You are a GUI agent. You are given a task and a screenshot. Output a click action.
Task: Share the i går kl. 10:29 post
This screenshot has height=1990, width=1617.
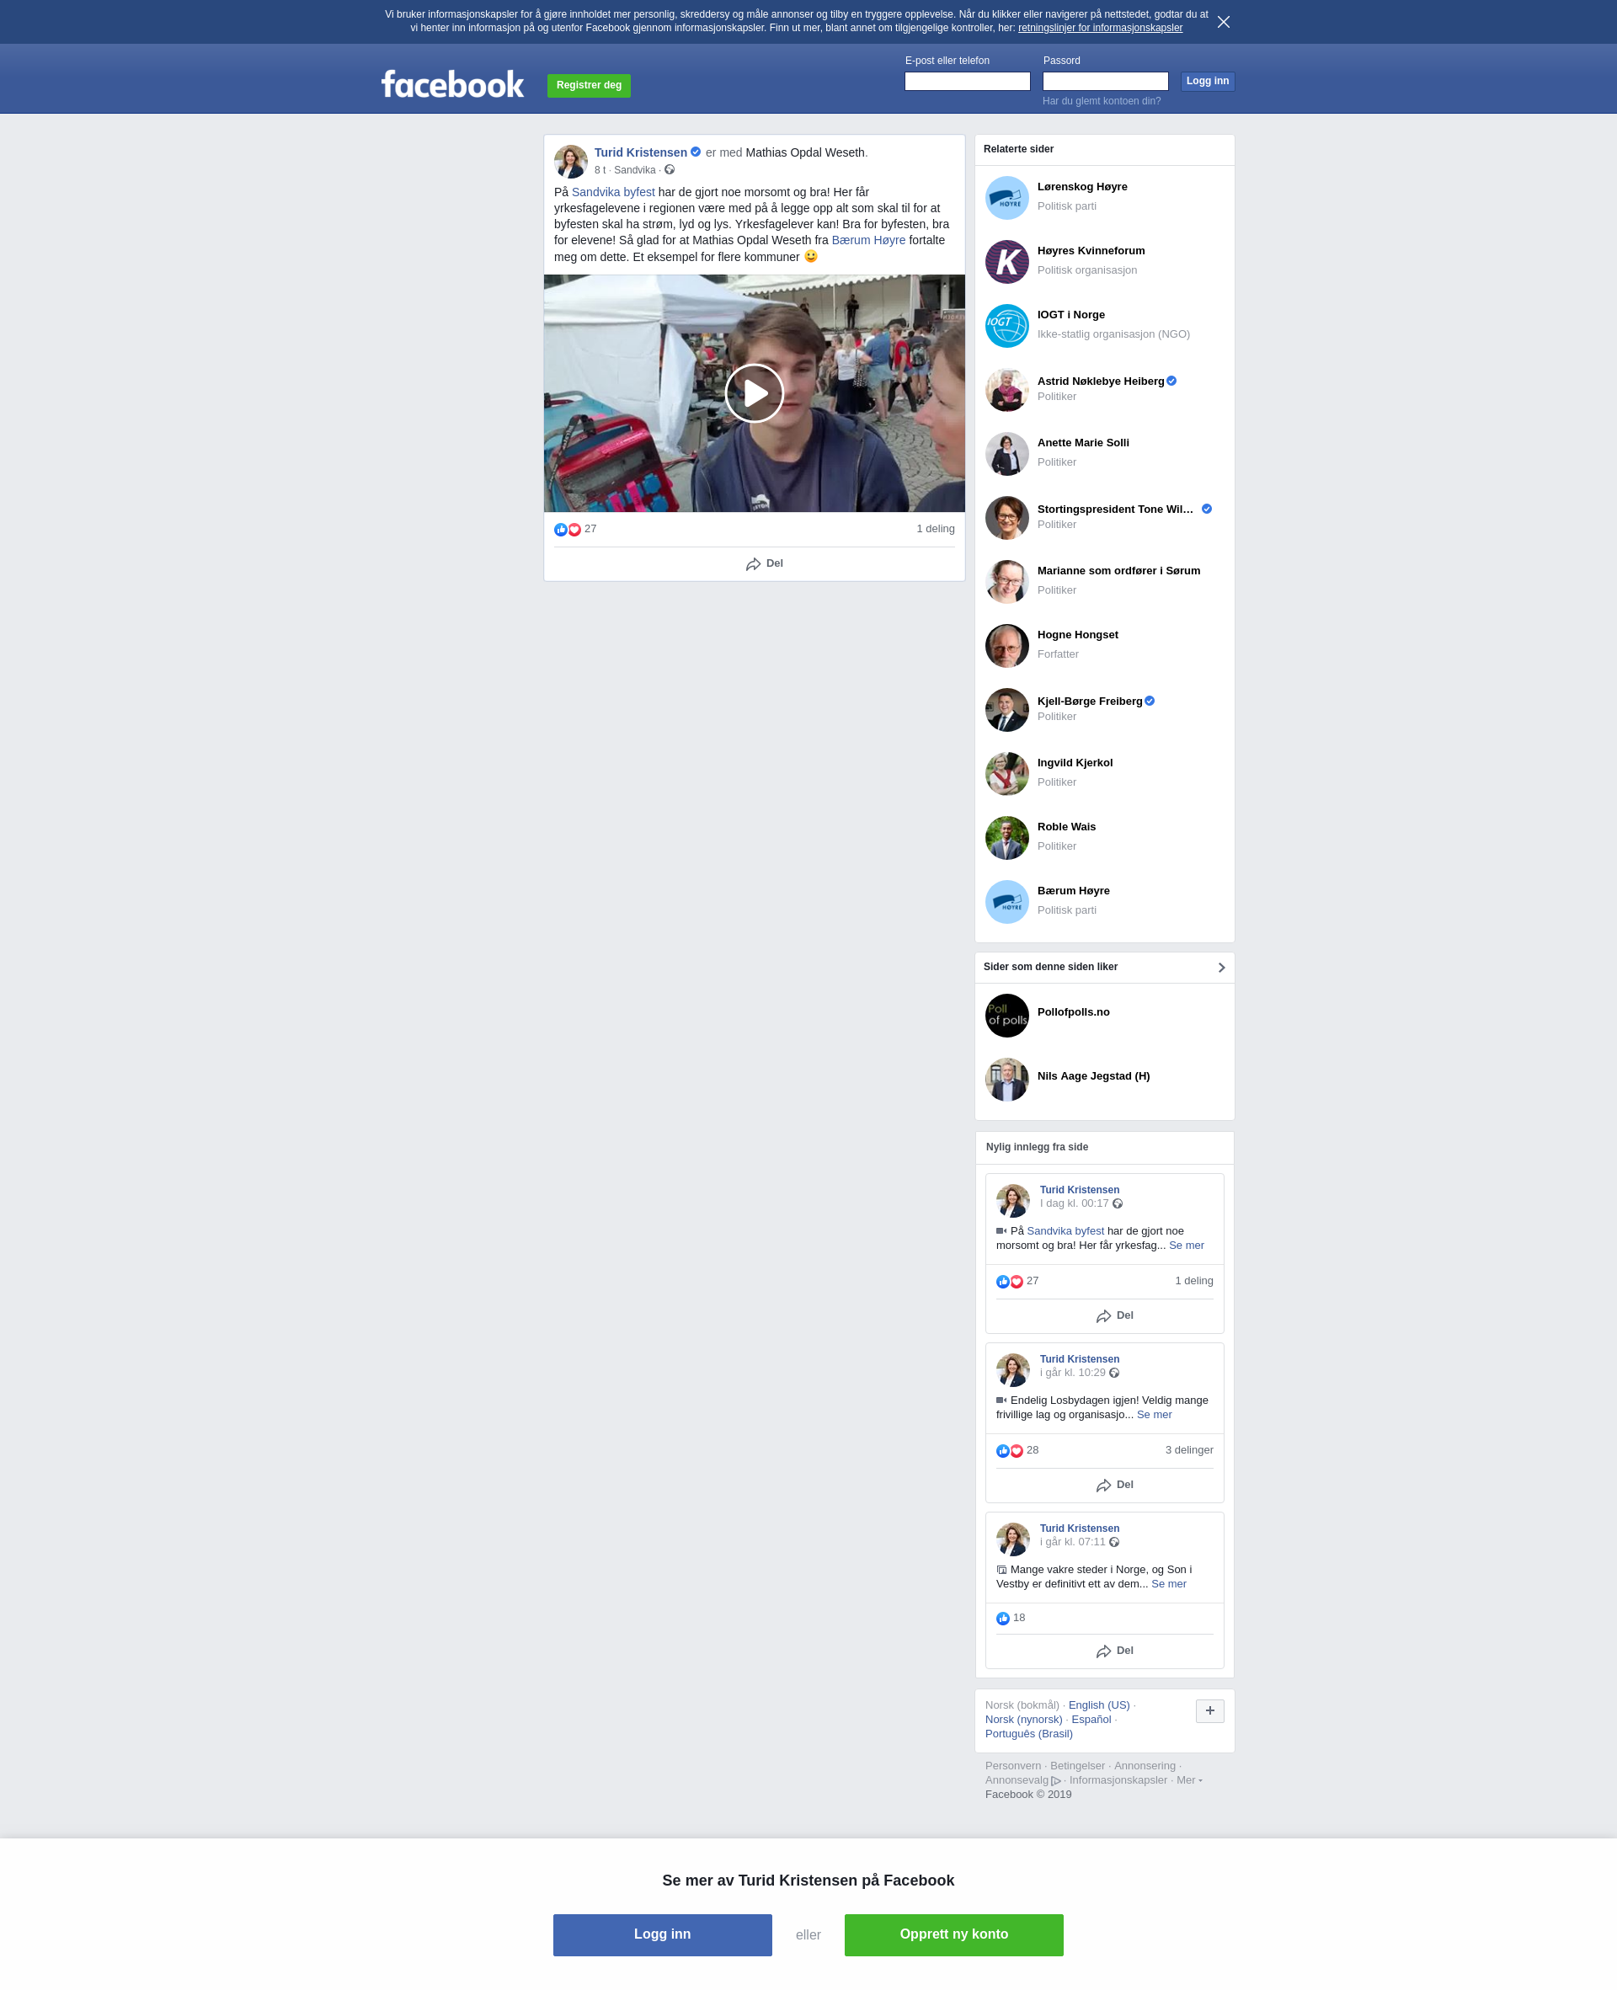tap(1114, 1486)
